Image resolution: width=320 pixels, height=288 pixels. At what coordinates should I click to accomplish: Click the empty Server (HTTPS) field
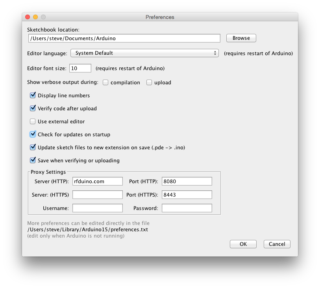click(x=97, y=195)
